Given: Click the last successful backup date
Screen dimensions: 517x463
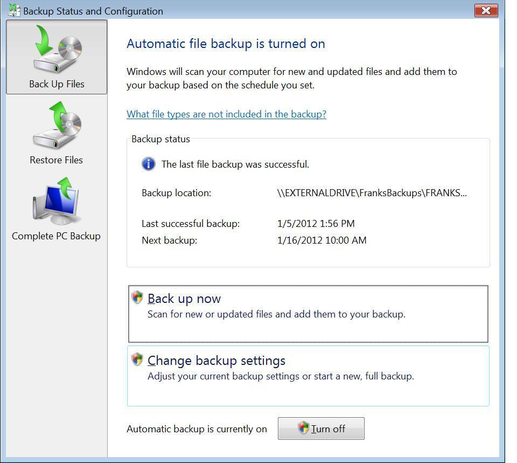Looking at the screenshot, I should click(316, 224).
